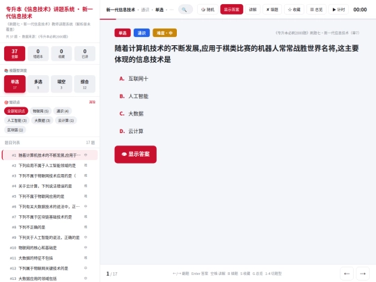Screen dimensions: 376x282
Task: Open the 总览 overview button
Action: click(316, 10)
